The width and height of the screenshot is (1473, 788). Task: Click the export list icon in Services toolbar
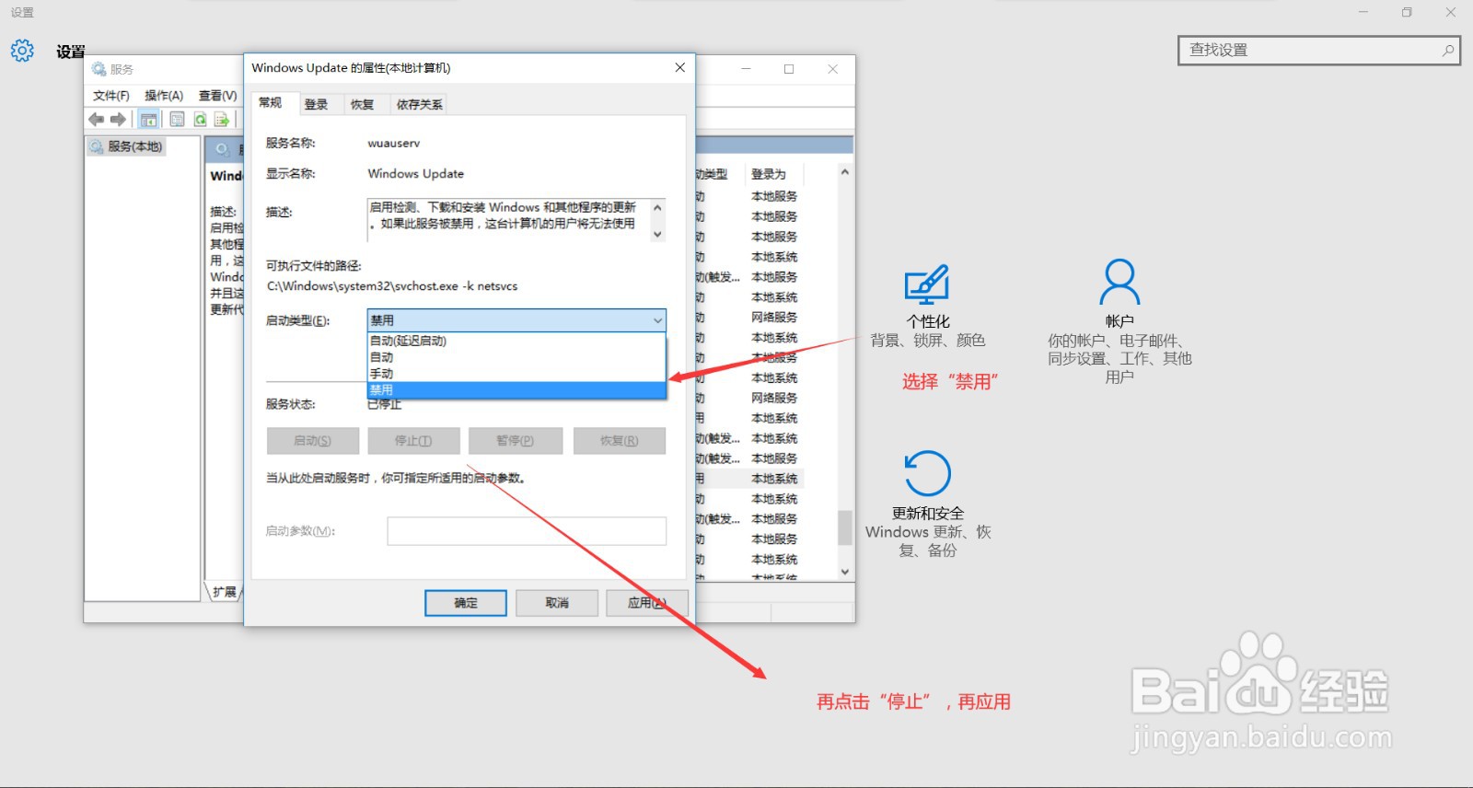click(222, 120)
